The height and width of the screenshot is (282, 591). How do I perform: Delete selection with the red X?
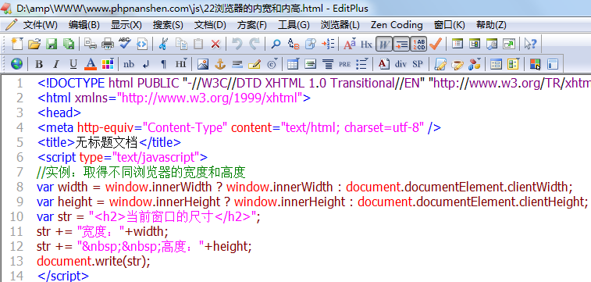tap(215, 44)
